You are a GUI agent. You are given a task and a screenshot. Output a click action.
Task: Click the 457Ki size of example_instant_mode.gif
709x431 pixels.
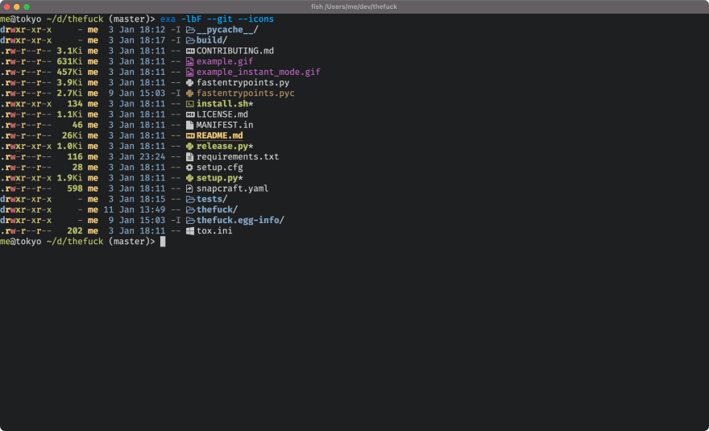[x=69, y=72]
